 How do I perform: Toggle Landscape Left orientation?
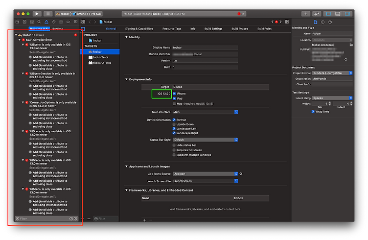[174, 129]
